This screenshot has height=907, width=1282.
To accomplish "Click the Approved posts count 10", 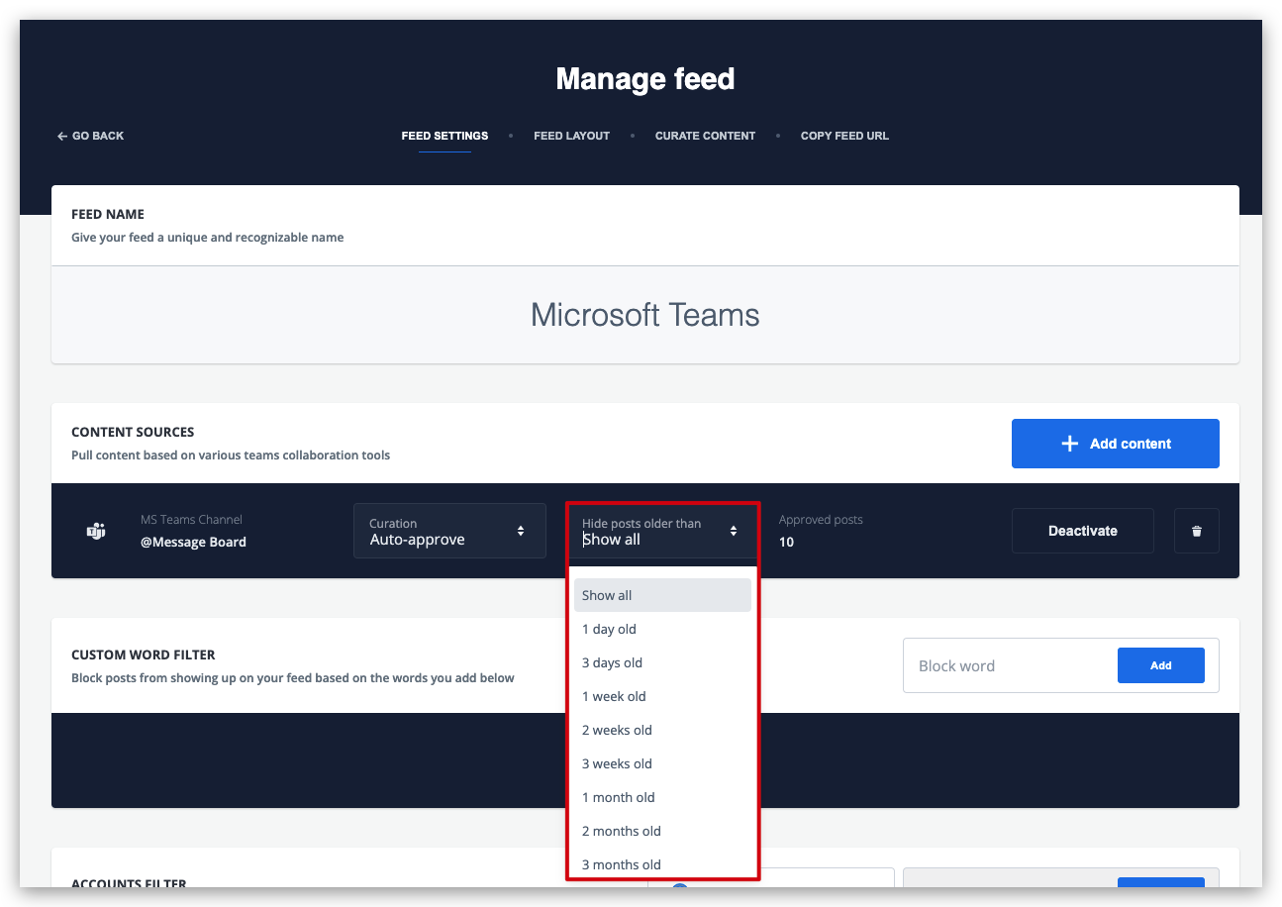I will [x=786, y=542].
